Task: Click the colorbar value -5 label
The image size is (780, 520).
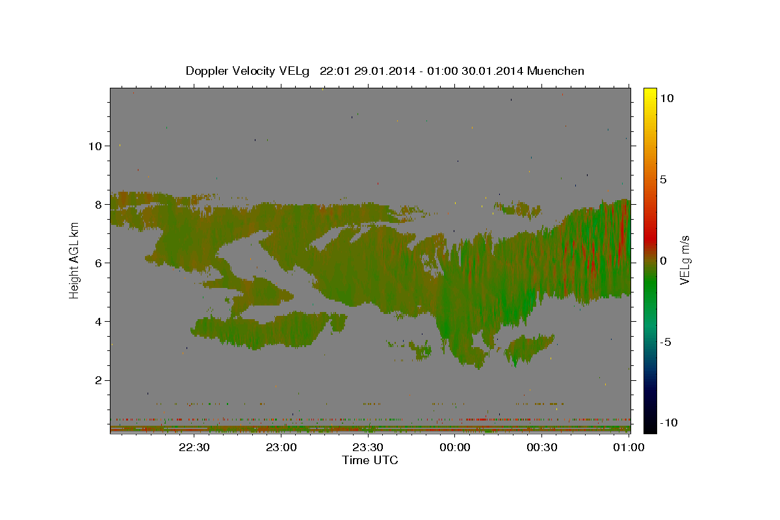Action: [666, 342]
